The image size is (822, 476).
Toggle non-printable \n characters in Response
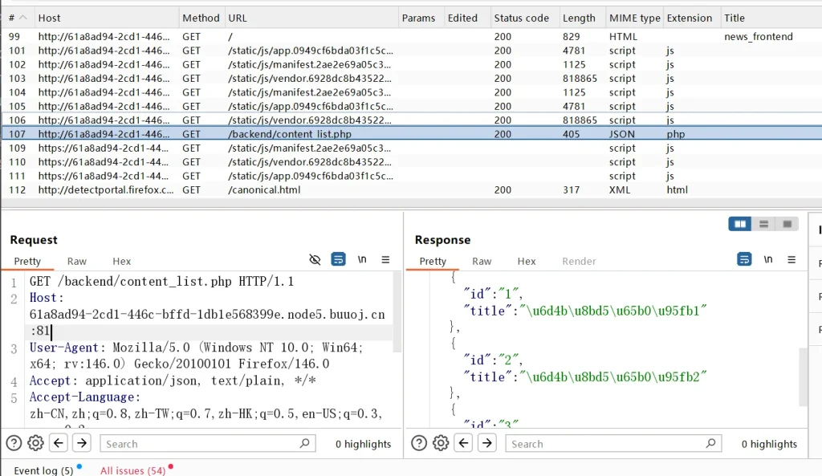coord(768,259)
